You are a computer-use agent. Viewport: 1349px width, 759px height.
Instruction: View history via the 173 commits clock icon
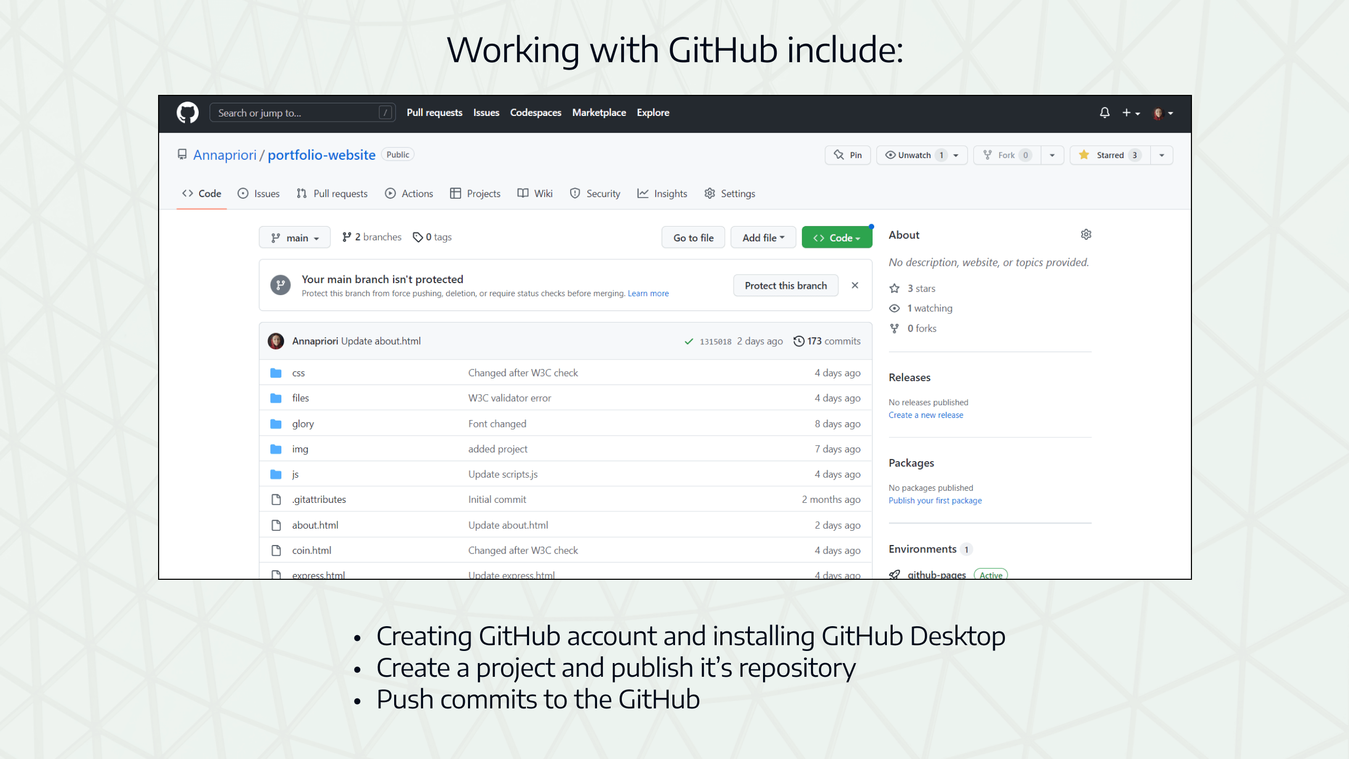(798, 341)
